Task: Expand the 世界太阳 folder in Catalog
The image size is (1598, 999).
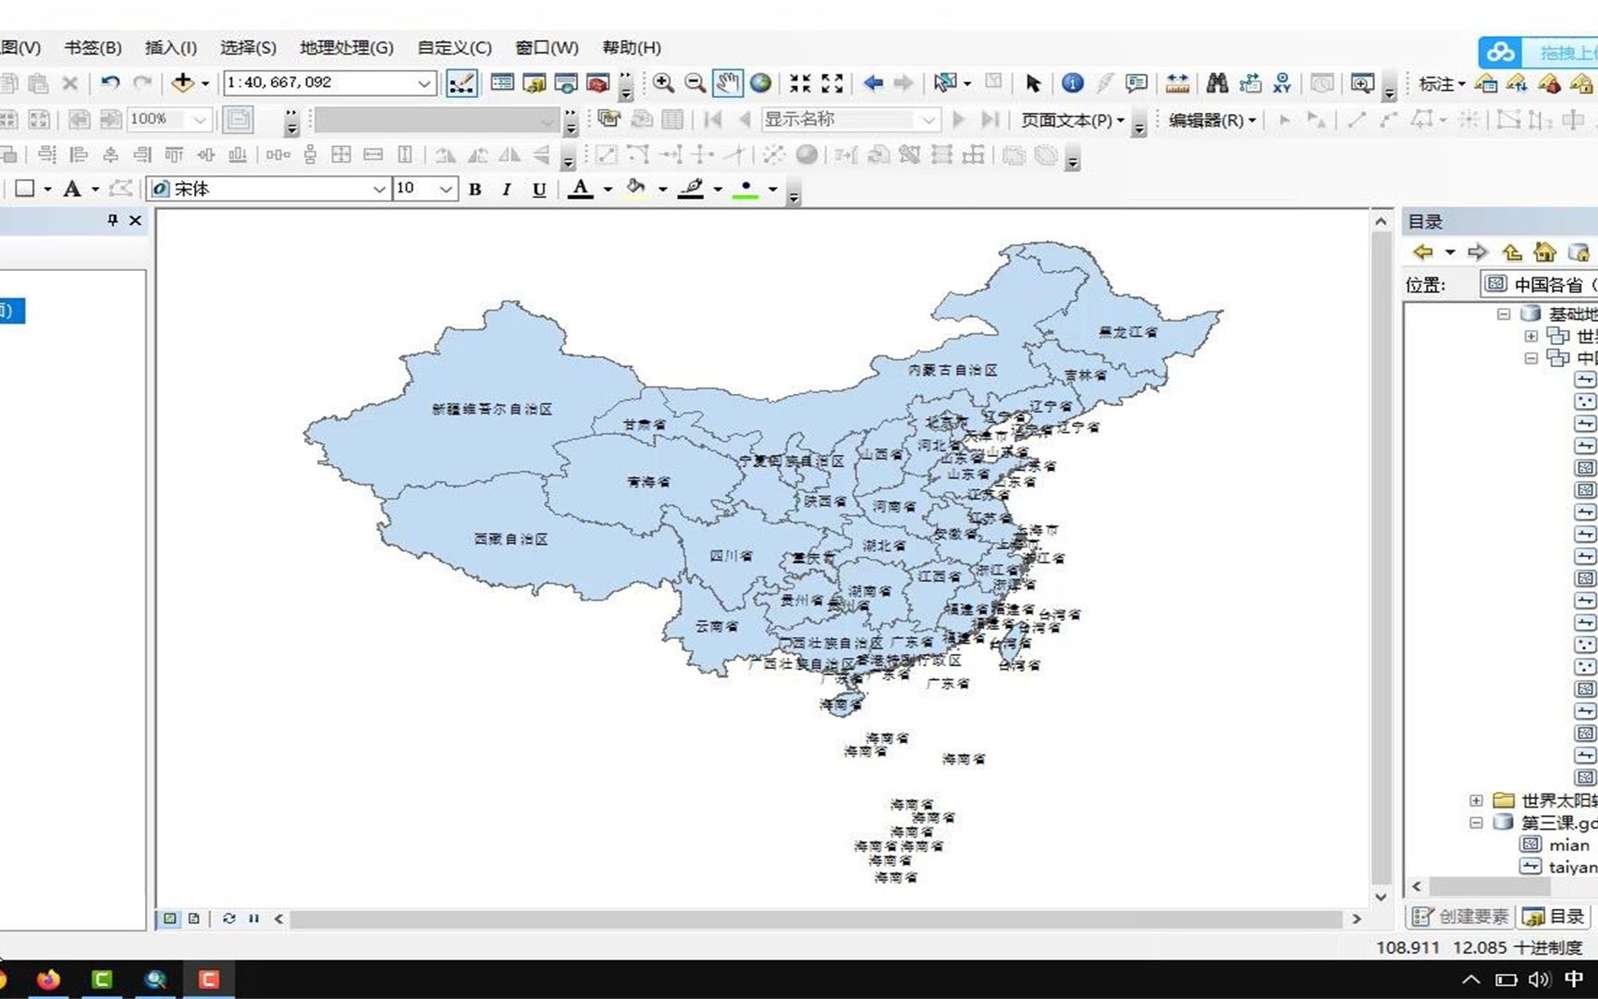Action: click(x=1476, y=800)
